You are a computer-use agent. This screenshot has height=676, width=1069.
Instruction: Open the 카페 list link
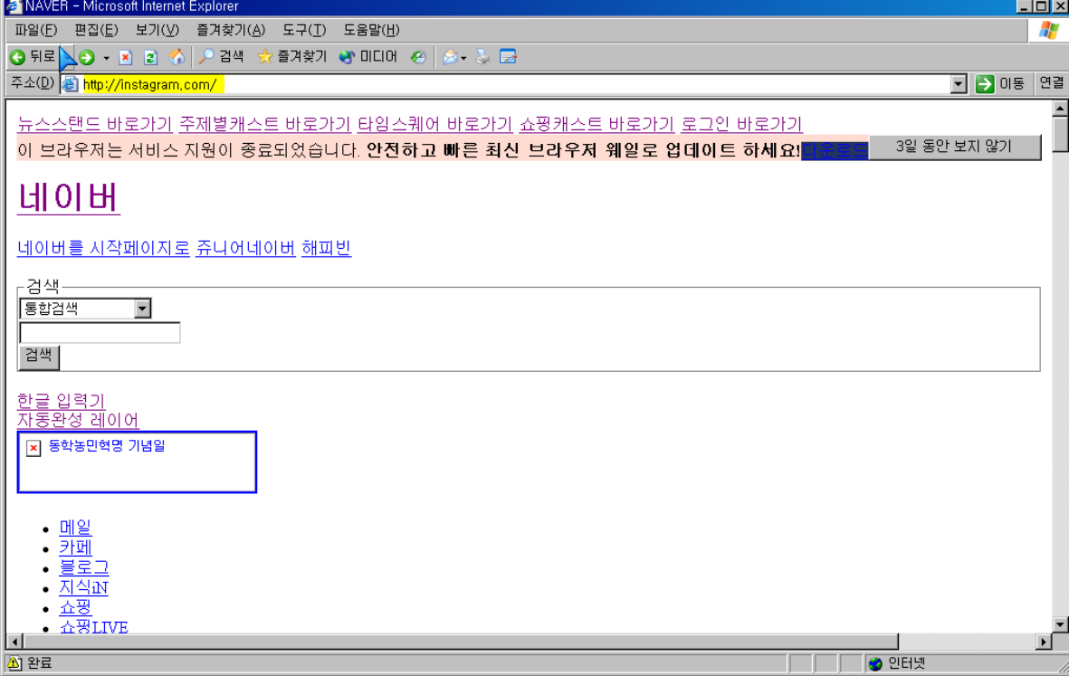pos(76,547)
